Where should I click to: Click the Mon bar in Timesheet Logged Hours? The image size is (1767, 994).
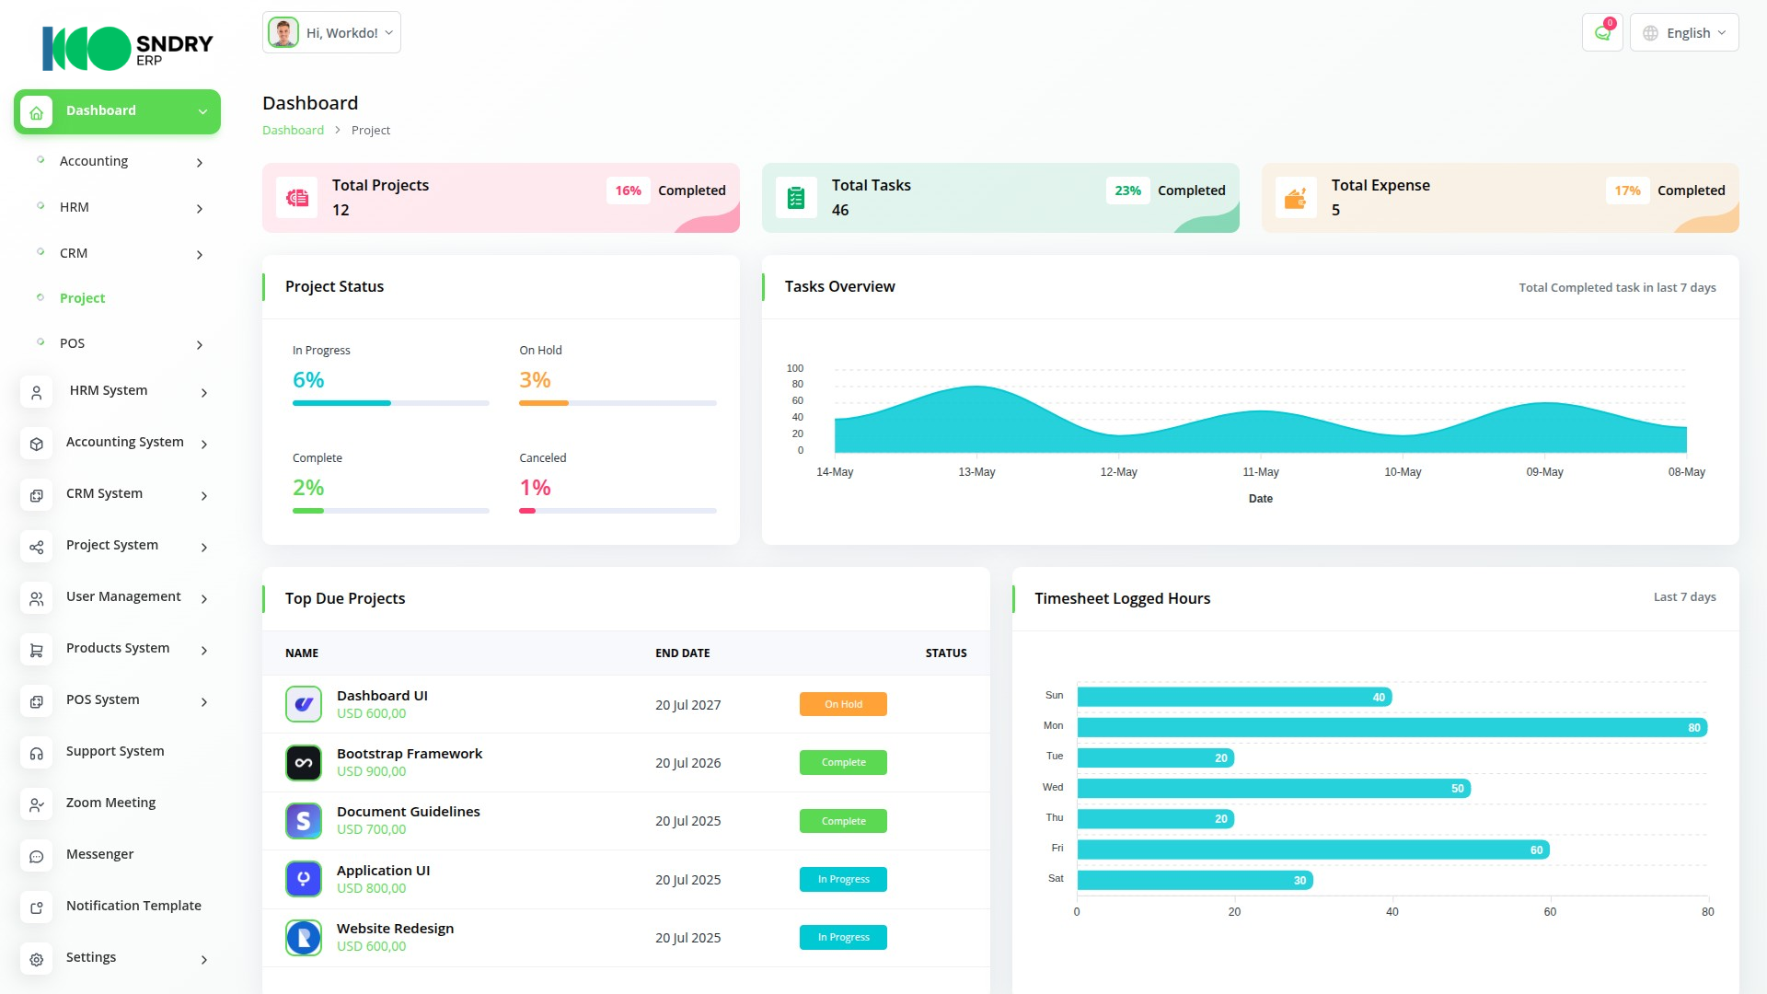1380,727
